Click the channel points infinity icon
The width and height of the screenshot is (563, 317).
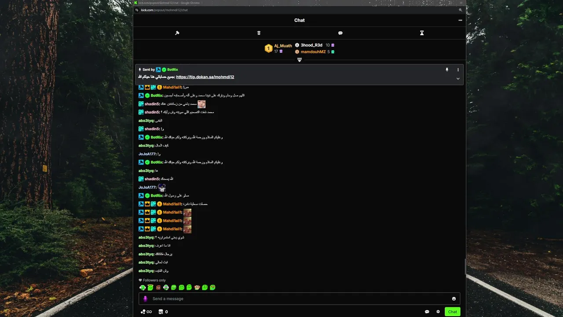click(x=146, y=312)
